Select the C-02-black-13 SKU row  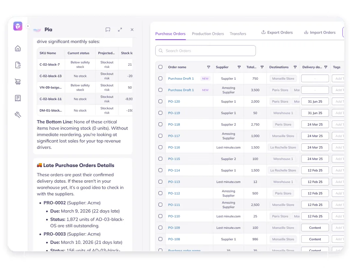coord(85,76)
